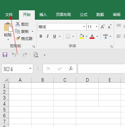Select column D header
The image size is (125, 127).
87,80
